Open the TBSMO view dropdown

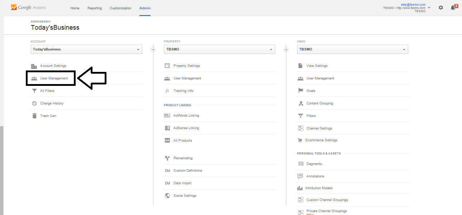353,49
